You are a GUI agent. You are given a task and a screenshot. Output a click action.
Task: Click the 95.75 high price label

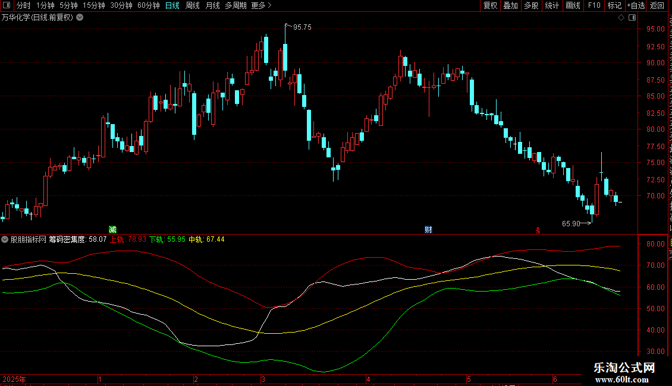click(302, 27)
